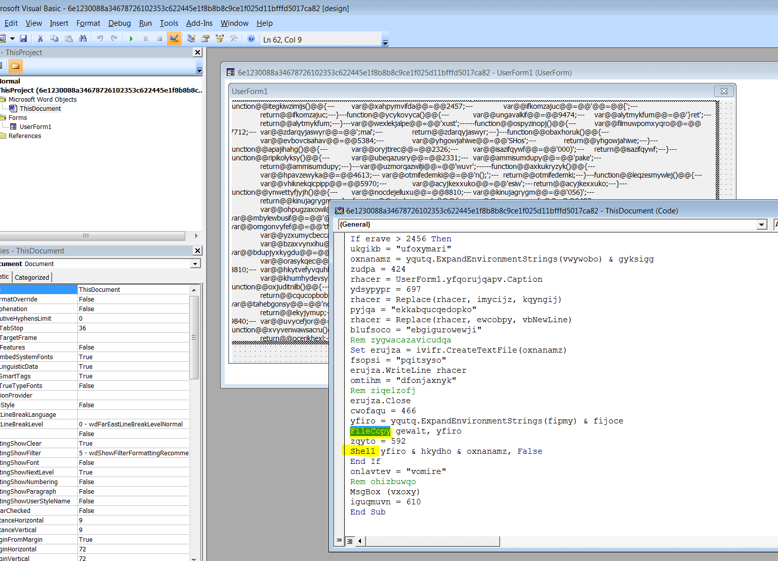Open Project Explorer via its toolbar icon
778x561 pixels.
coord(191,38)
